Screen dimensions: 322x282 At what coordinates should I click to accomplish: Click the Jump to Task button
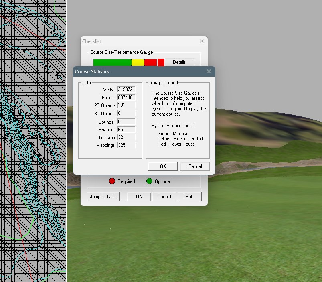pos(103,197)
